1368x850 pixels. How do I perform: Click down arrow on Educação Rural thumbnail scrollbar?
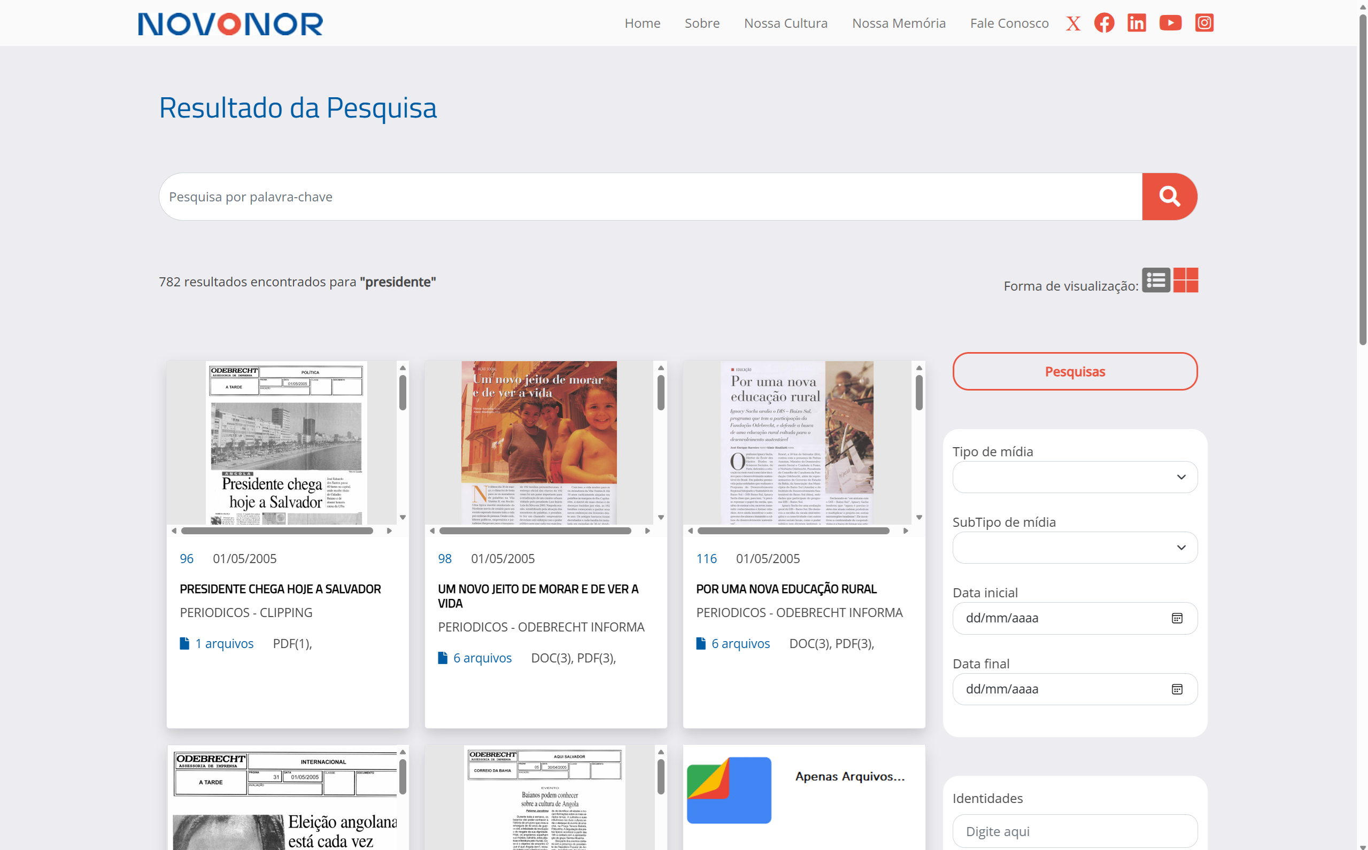click(x=919, y=517)
